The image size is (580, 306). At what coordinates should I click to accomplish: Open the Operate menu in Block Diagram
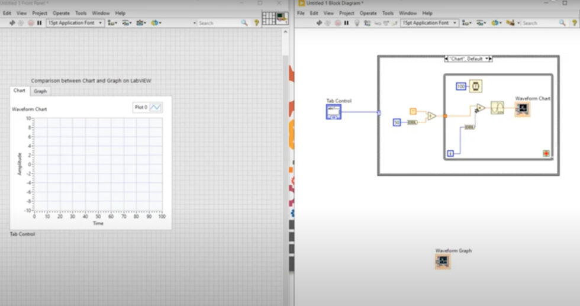[x=368, y=13]
